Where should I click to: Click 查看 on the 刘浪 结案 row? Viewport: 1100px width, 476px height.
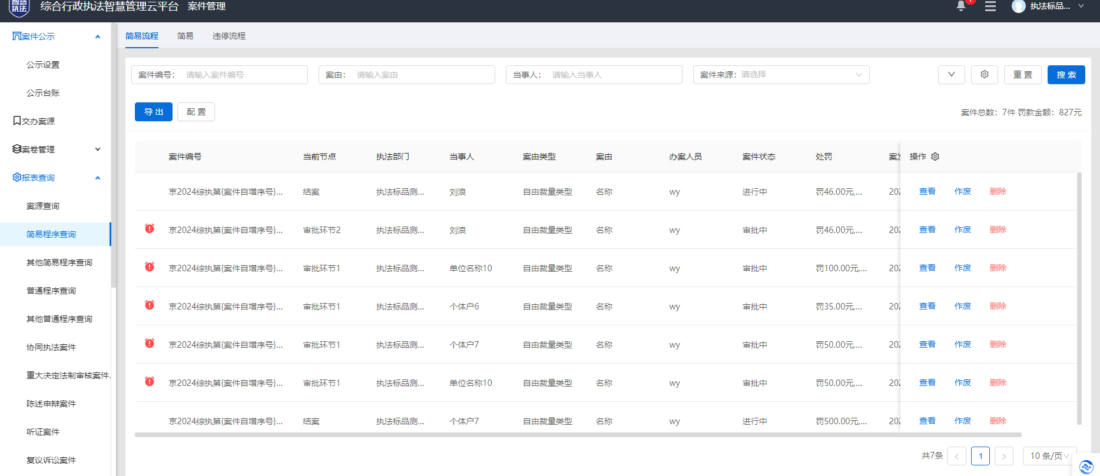pos(927,191)
